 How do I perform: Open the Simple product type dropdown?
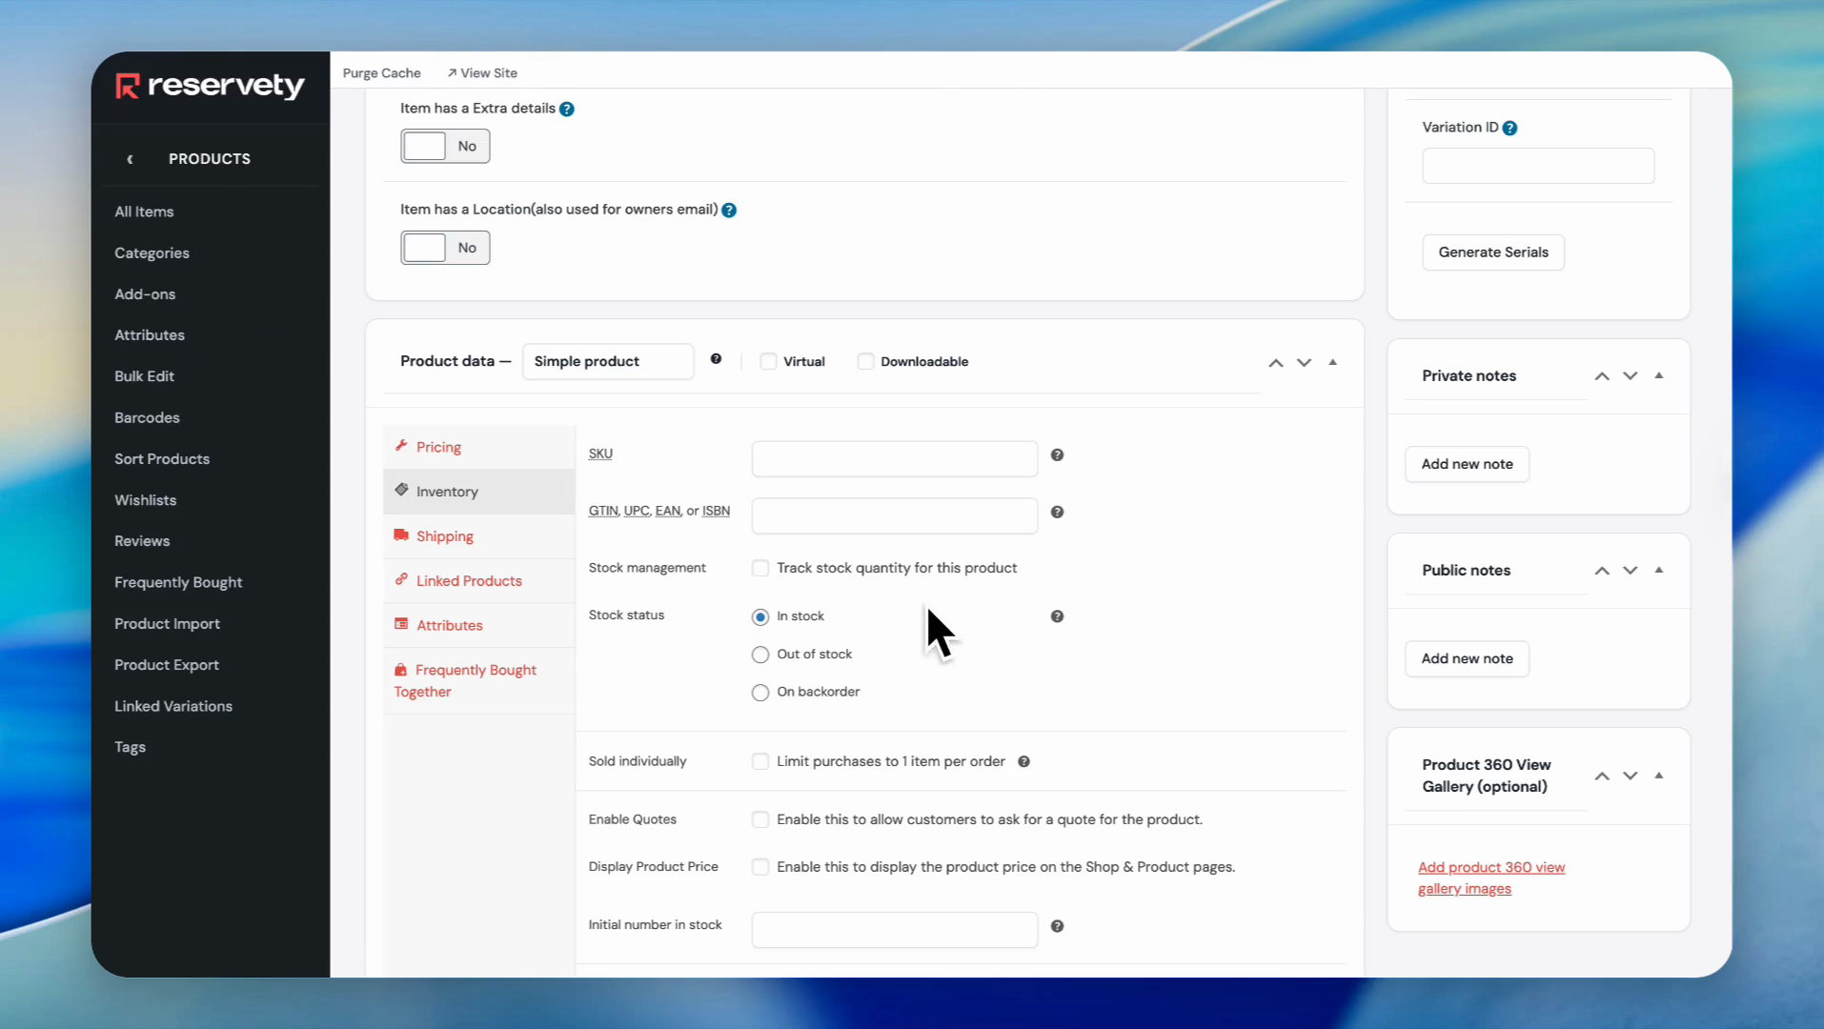607,362
